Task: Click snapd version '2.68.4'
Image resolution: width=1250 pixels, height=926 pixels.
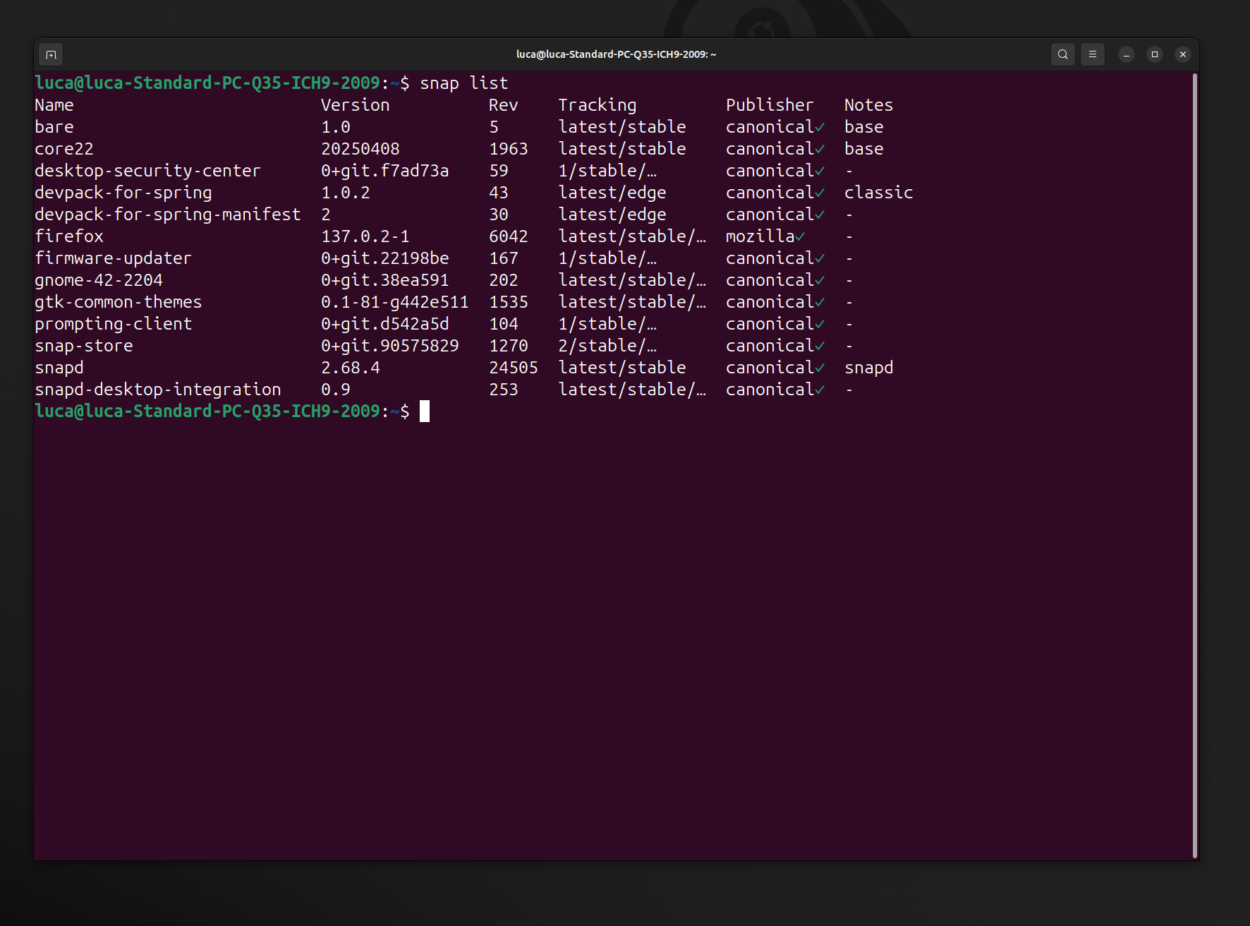Action: coord(351,368)
